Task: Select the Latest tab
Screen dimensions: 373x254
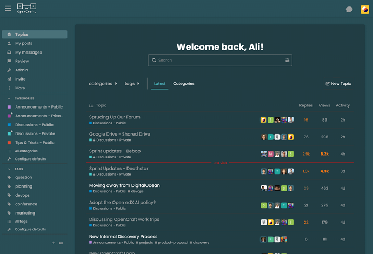Action: click(159, 84)
